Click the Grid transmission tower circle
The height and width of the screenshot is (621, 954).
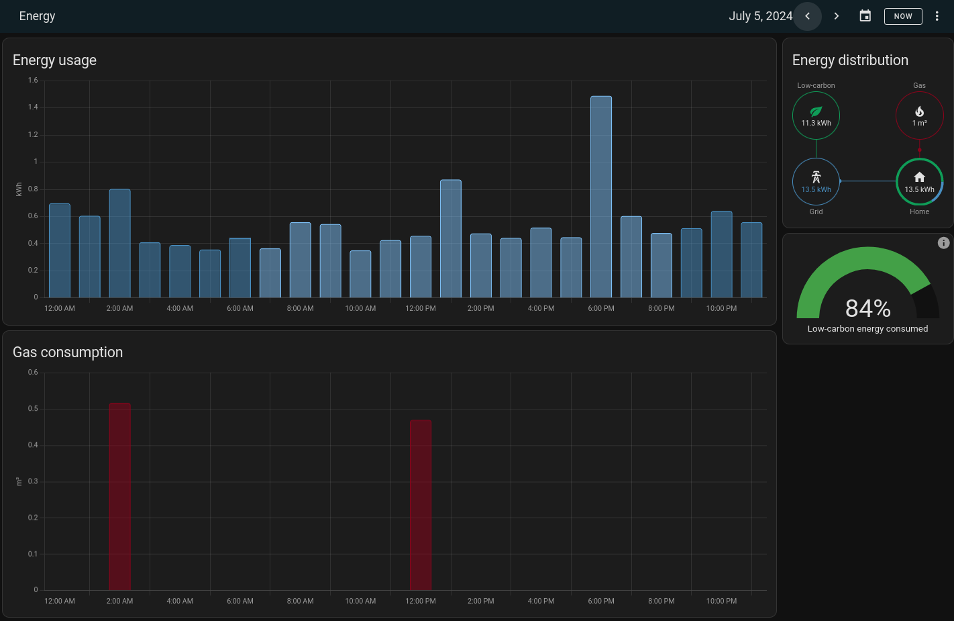[x=816, y=181]
